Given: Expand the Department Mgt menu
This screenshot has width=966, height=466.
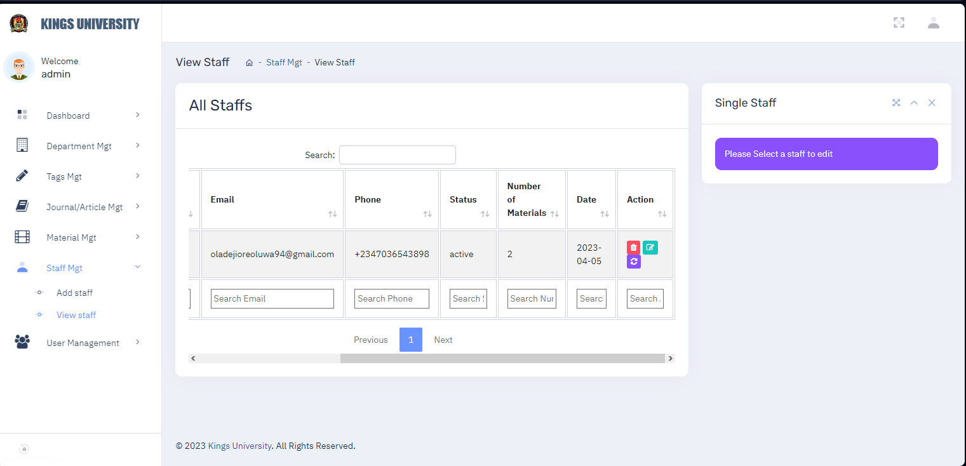Looking at the screenshot, I should point(79,146).
